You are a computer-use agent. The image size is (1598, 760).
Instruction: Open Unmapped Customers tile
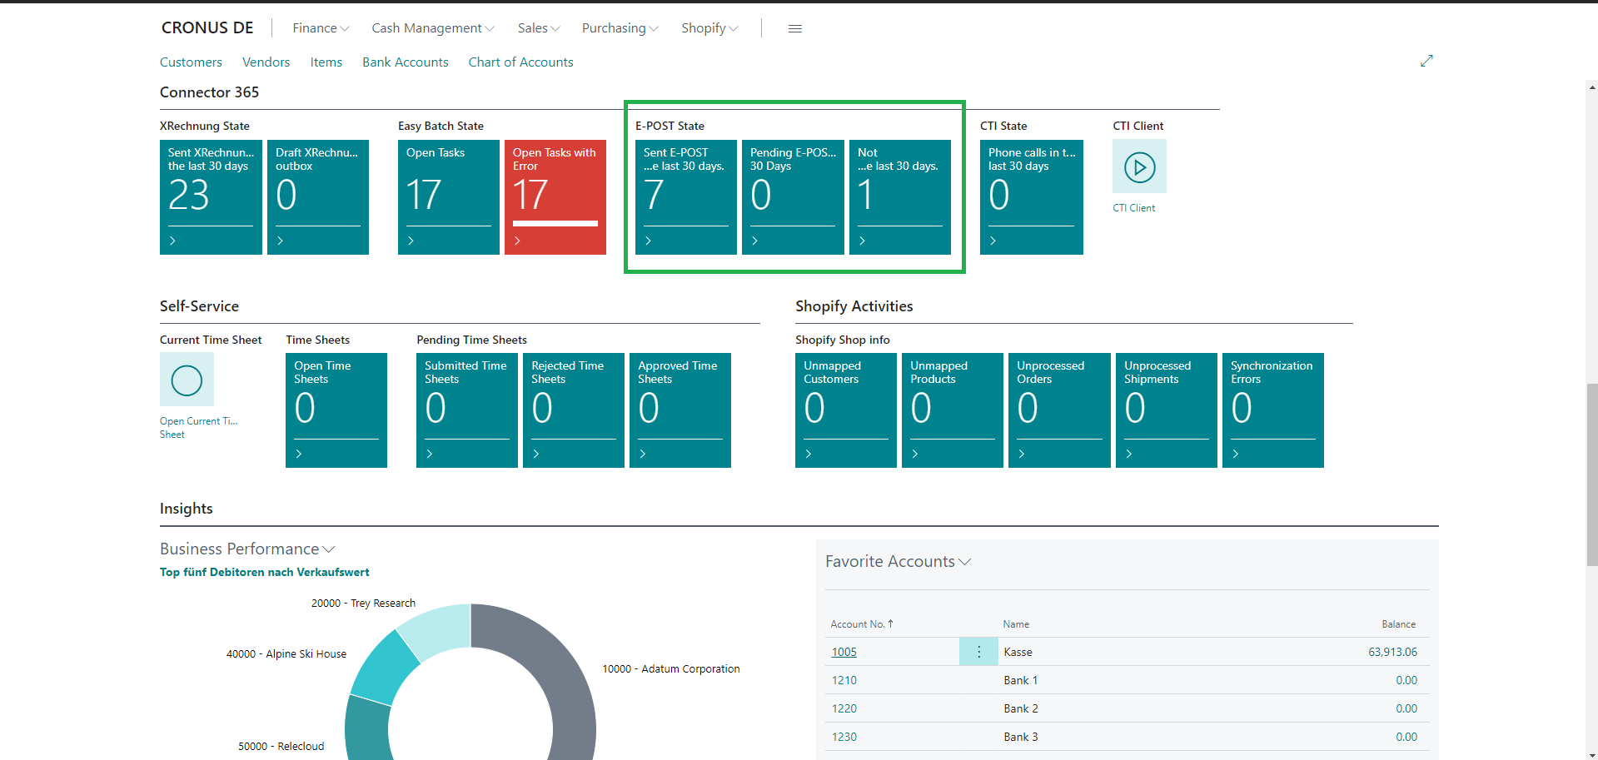846,410
